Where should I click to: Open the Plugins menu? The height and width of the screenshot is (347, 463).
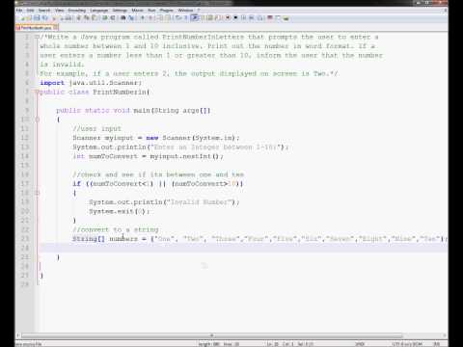tap(167, 11)
